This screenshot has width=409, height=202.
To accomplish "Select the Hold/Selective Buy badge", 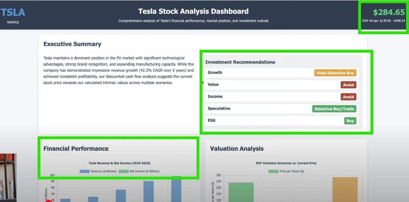I will 335,73.
